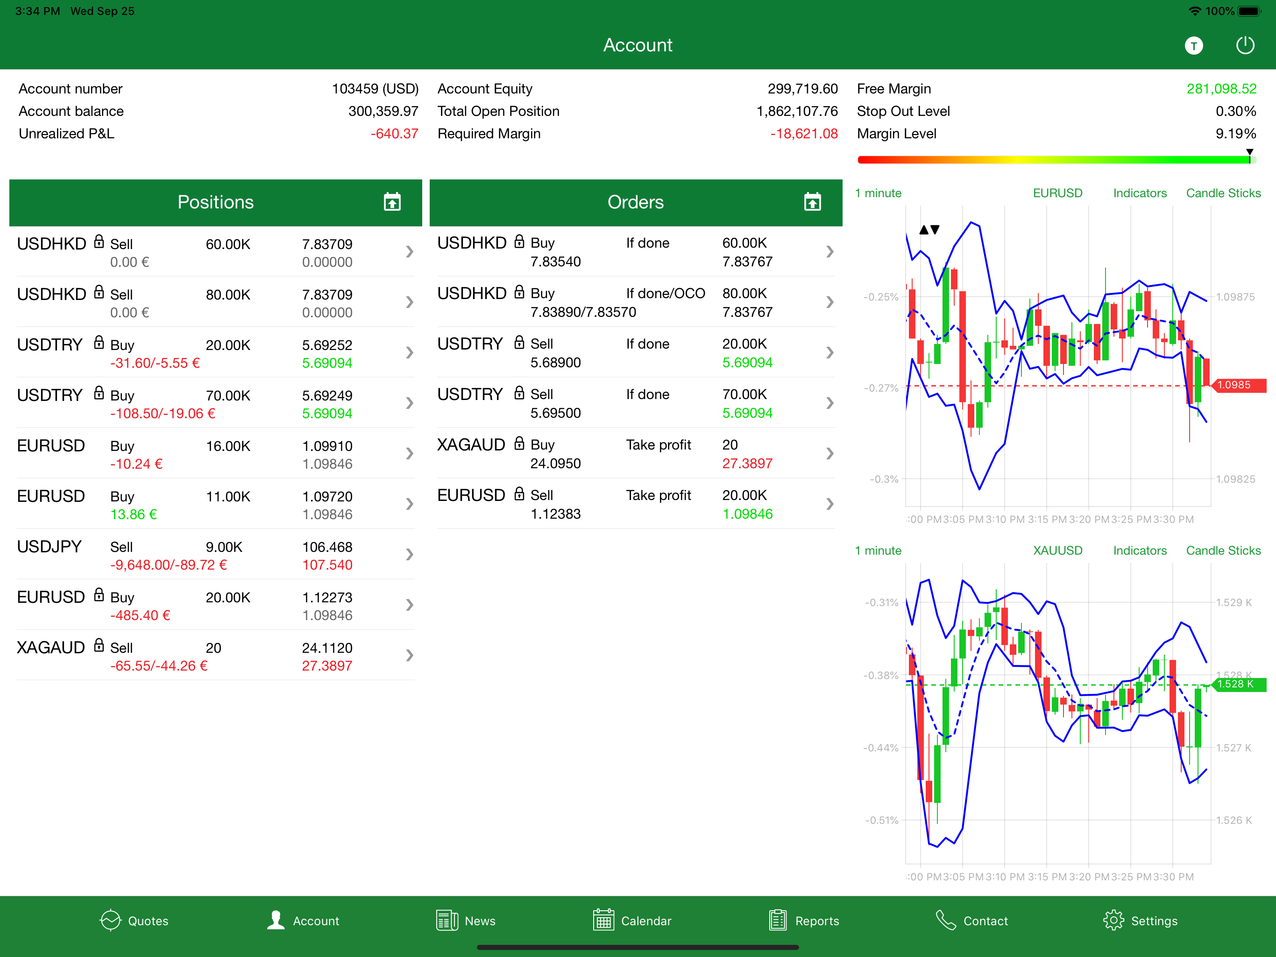Tap the circled T icon in header
1276x957 pixels.
(1193, 46)
